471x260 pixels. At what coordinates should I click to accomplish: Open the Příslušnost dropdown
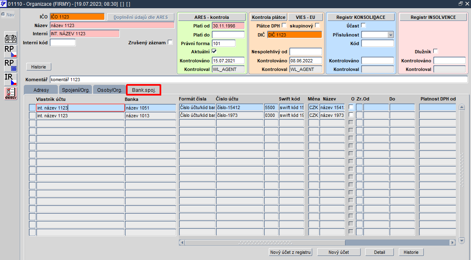click(x=391, y=35)
